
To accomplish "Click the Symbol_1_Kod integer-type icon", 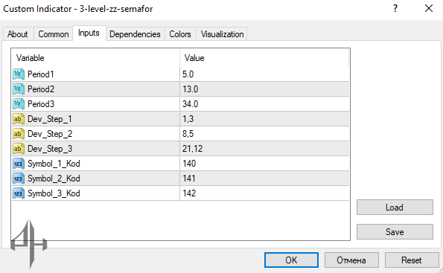I will click(x=19, y=164).
